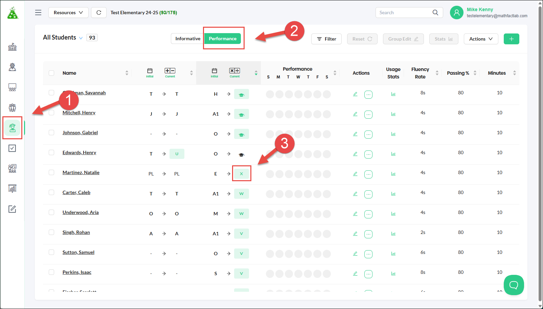Image resolution: width=543 pixels, height=309 pixels.
Task: Toggle the select-all students checkbox
Action: (x=51, y=73)
